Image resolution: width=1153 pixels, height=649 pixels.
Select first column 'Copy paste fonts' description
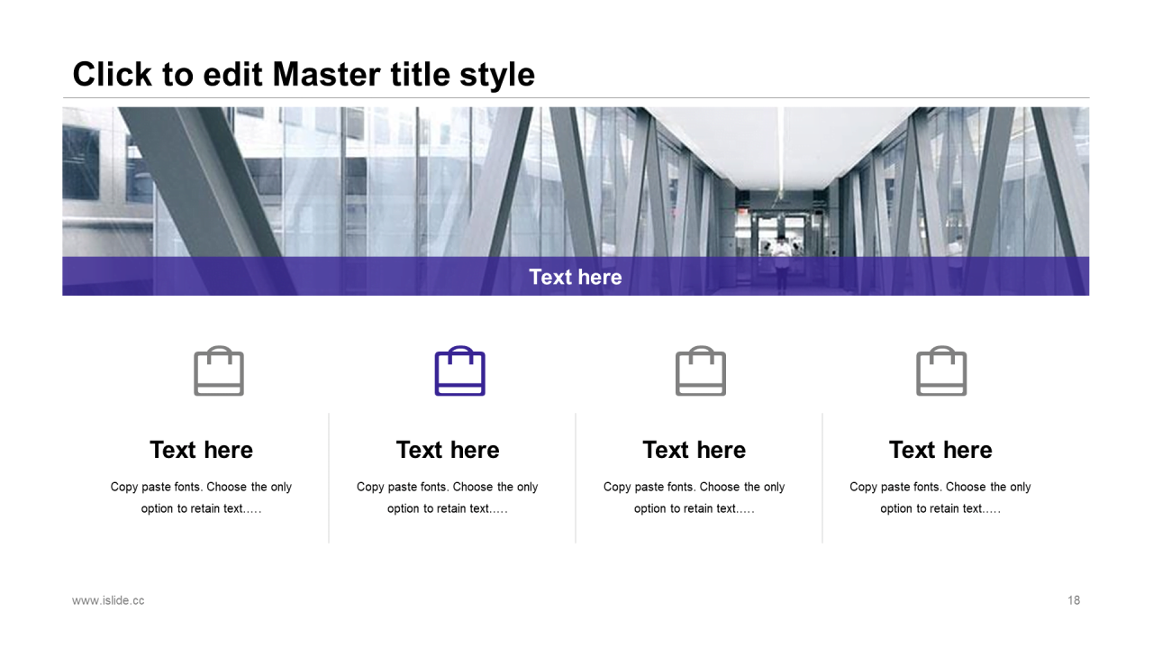(201, 498)
